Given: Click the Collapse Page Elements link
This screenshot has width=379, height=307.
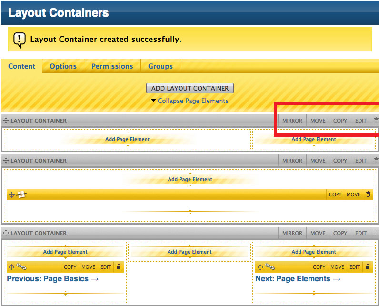Looking at the screenshot, I should 193,101.
